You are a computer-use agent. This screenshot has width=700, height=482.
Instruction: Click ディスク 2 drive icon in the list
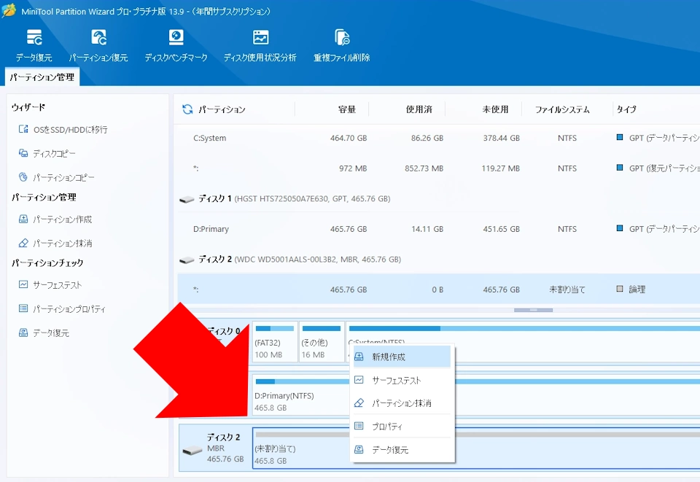(x=187, y=260)
